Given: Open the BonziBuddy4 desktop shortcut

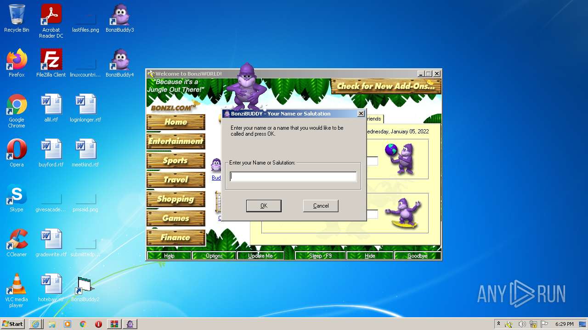Looking at the screenshot, I should (x=120, y=63).
